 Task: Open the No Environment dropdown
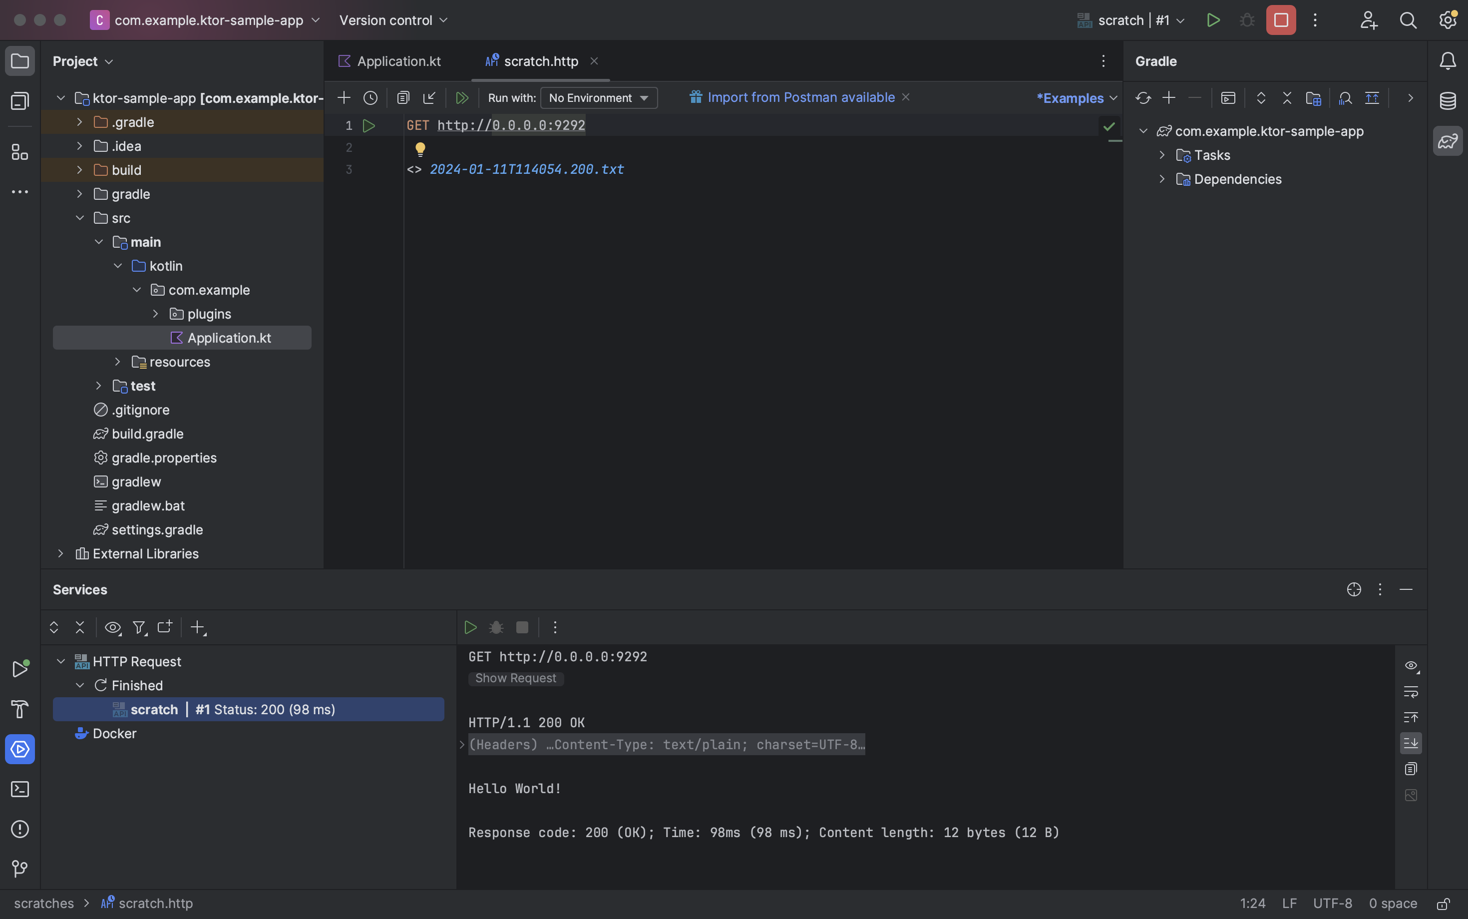pos(598,97)
